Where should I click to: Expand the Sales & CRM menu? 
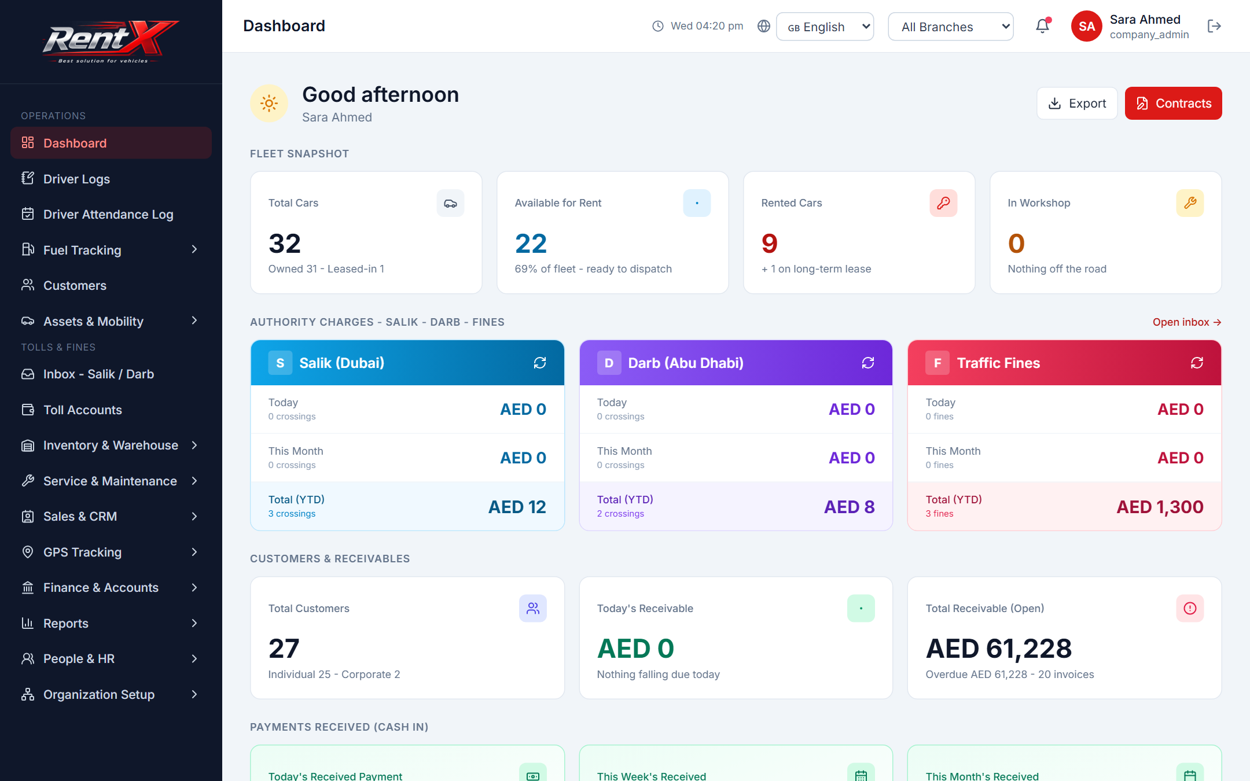pyautogui.click(x=111, y=516)
